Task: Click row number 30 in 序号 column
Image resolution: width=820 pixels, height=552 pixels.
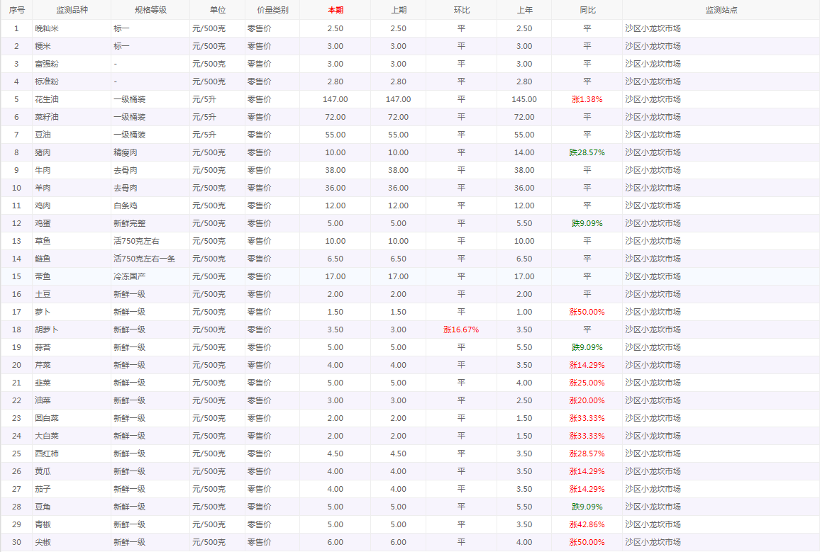Action: click(x=16, y=542)
